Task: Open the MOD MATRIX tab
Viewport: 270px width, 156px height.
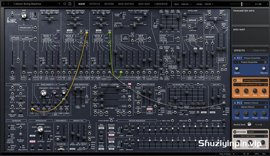Action: click(x=126, y=4)
